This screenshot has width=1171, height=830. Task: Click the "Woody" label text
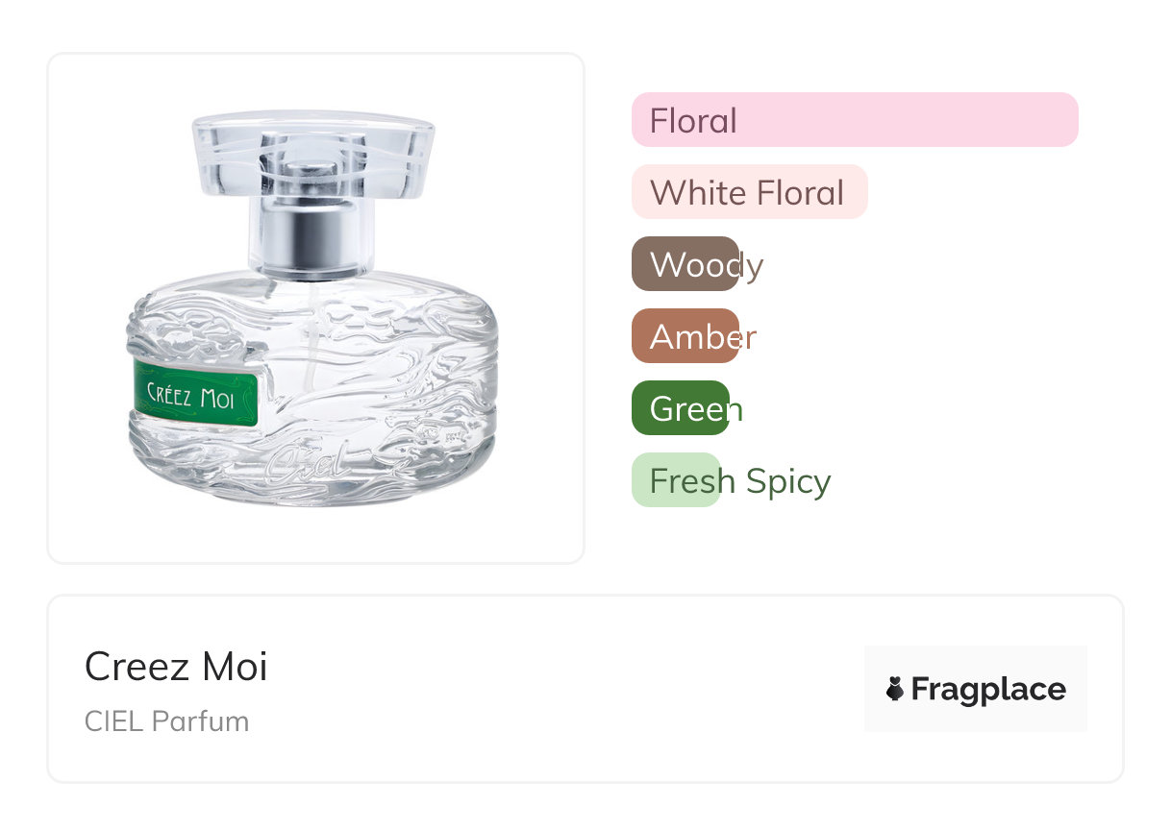click(x=707, y=265)
